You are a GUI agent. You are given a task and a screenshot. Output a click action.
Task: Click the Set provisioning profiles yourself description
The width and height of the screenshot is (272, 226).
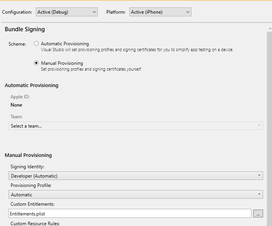[91, 69]
